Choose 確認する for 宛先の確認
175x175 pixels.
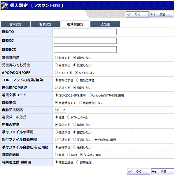pyautogui.click(x=56, y=125)
